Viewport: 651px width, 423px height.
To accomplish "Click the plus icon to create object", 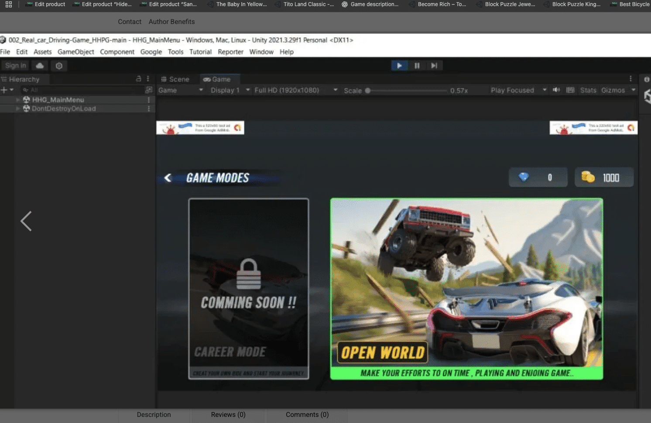I will (x=4, y=90).
